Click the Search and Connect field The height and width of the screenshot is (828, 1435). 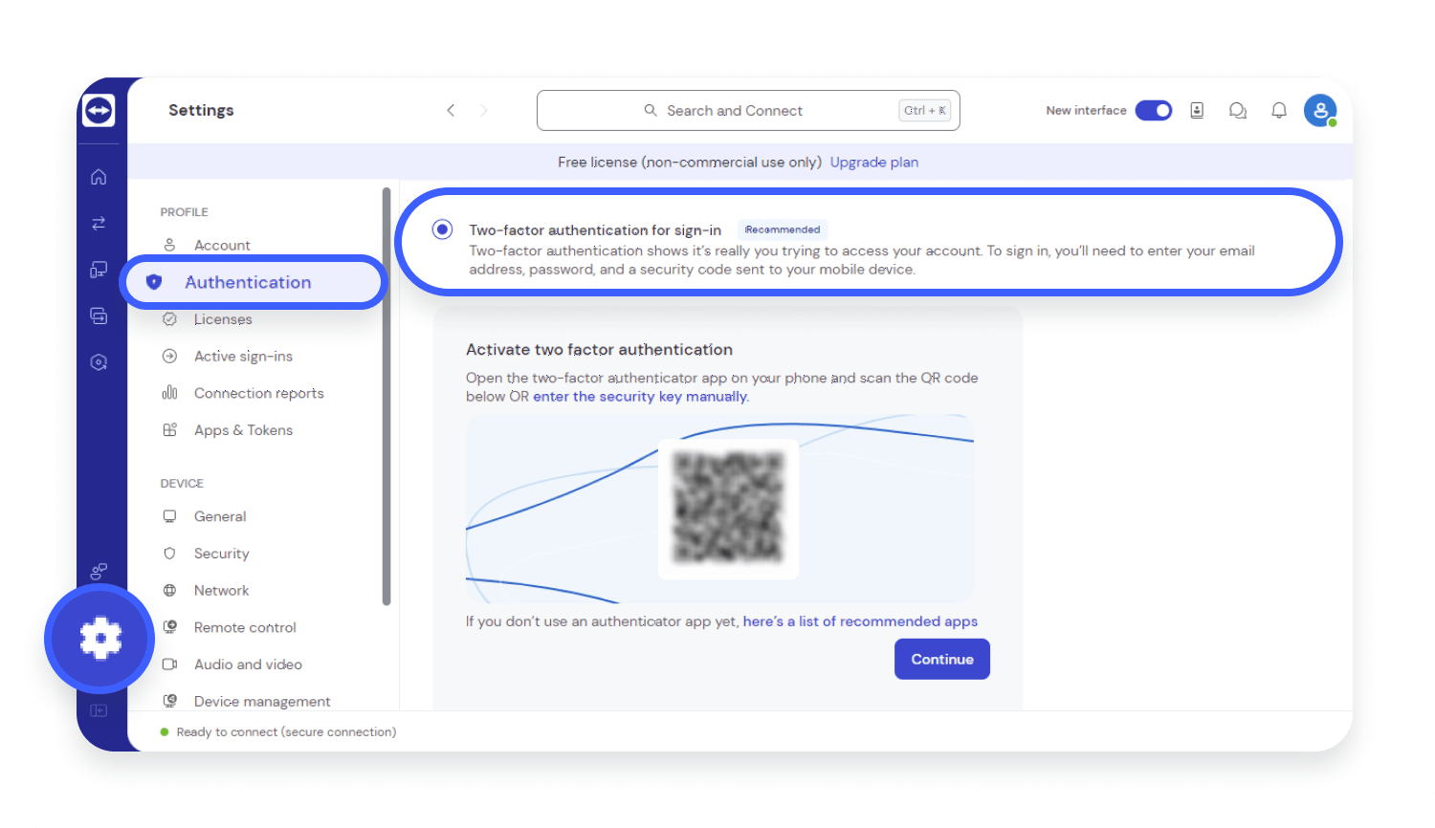point(748,110)
